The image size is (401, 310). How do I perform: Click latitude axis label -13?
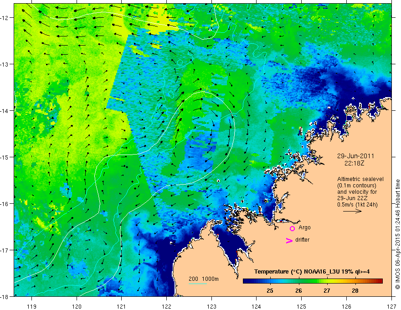pos(5,64)
